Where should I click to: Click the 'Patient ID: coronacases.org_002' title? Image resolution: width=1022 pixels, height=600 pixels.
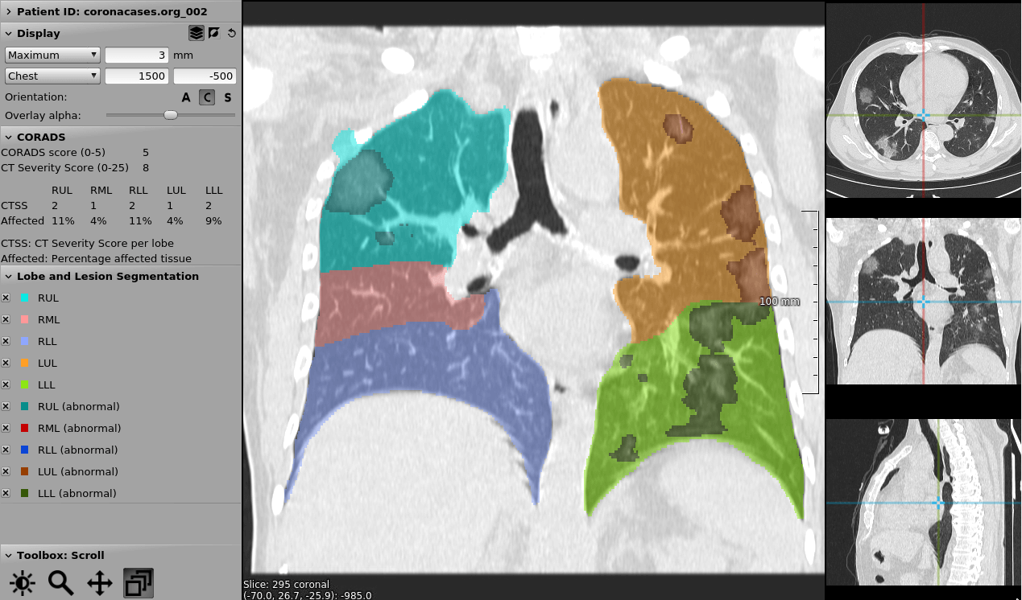coord(112,12)
